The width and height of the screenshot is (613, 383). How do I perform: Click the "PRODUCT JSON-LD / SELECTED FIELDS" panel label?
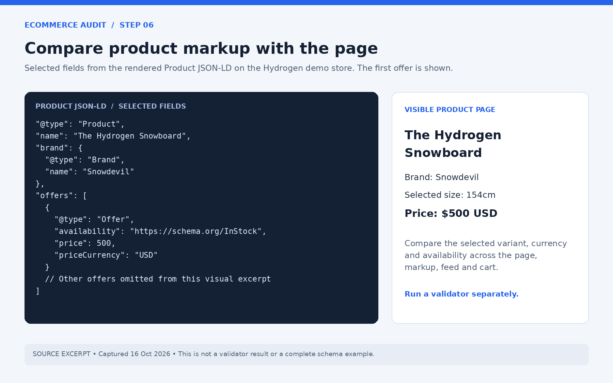[111, 106]
